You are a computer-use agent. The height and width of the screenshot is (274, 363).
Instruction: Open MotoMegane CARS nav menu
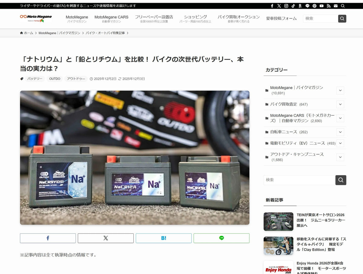[x=111, y=19]
